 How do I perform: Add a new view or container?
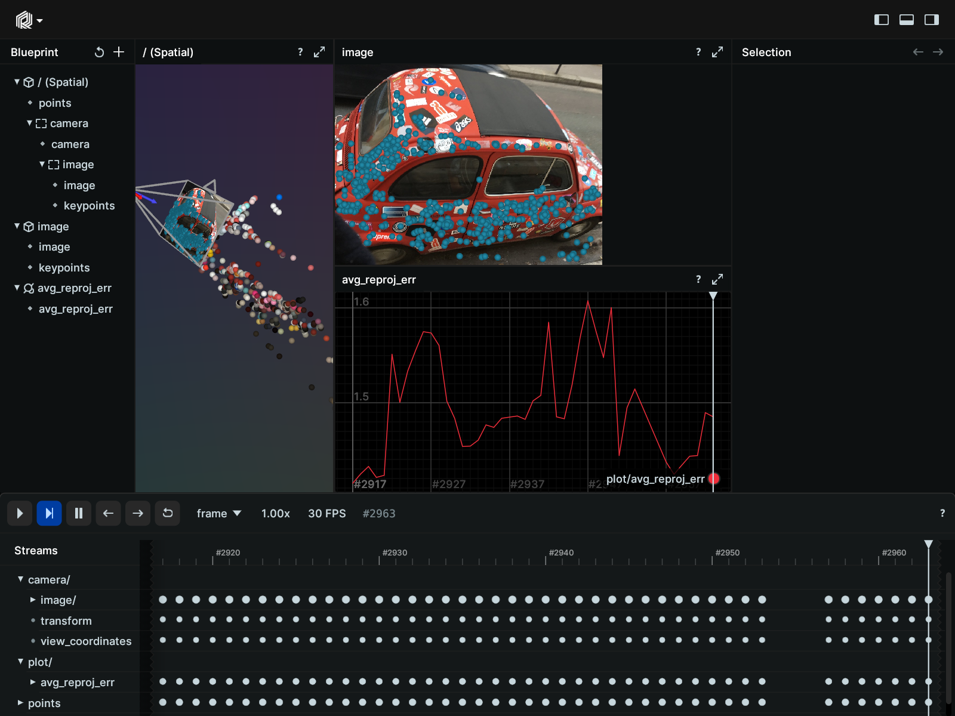click(119, 52)
